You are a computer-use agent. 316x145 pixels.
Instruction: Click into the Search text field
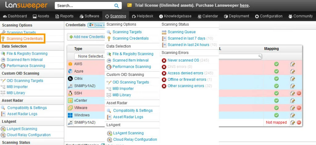coord(84,6)
